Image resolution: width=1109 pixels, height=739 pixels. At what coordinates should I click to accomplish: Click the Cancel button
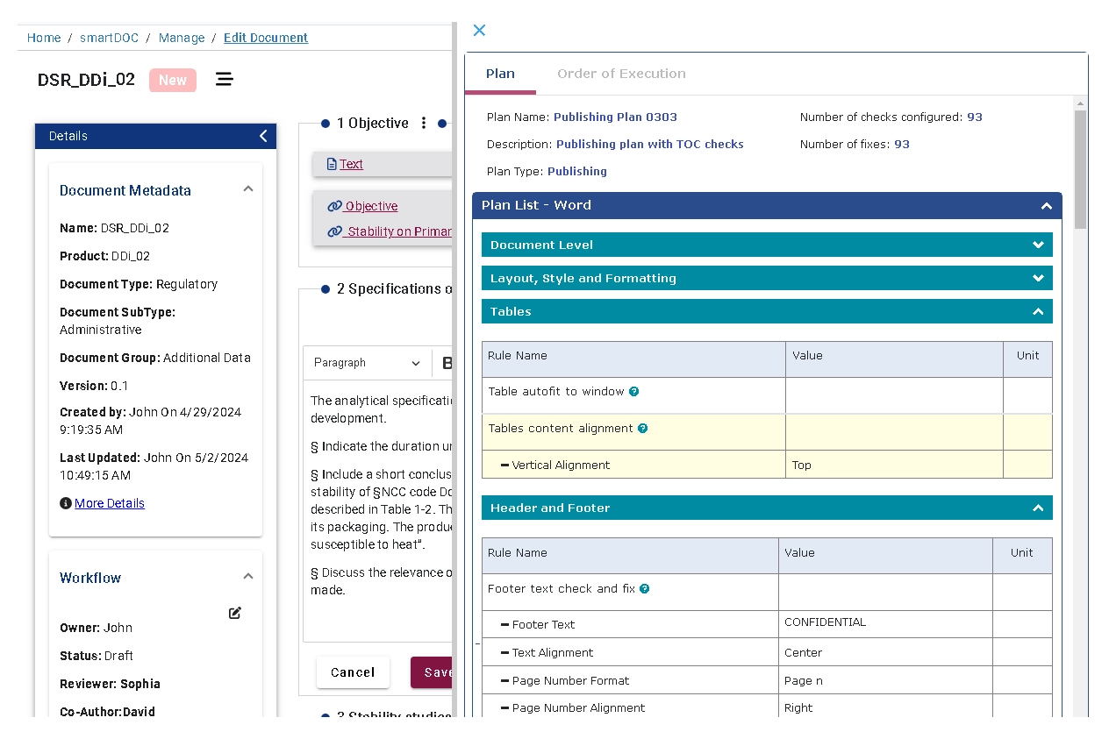click(x=353, y=672)
